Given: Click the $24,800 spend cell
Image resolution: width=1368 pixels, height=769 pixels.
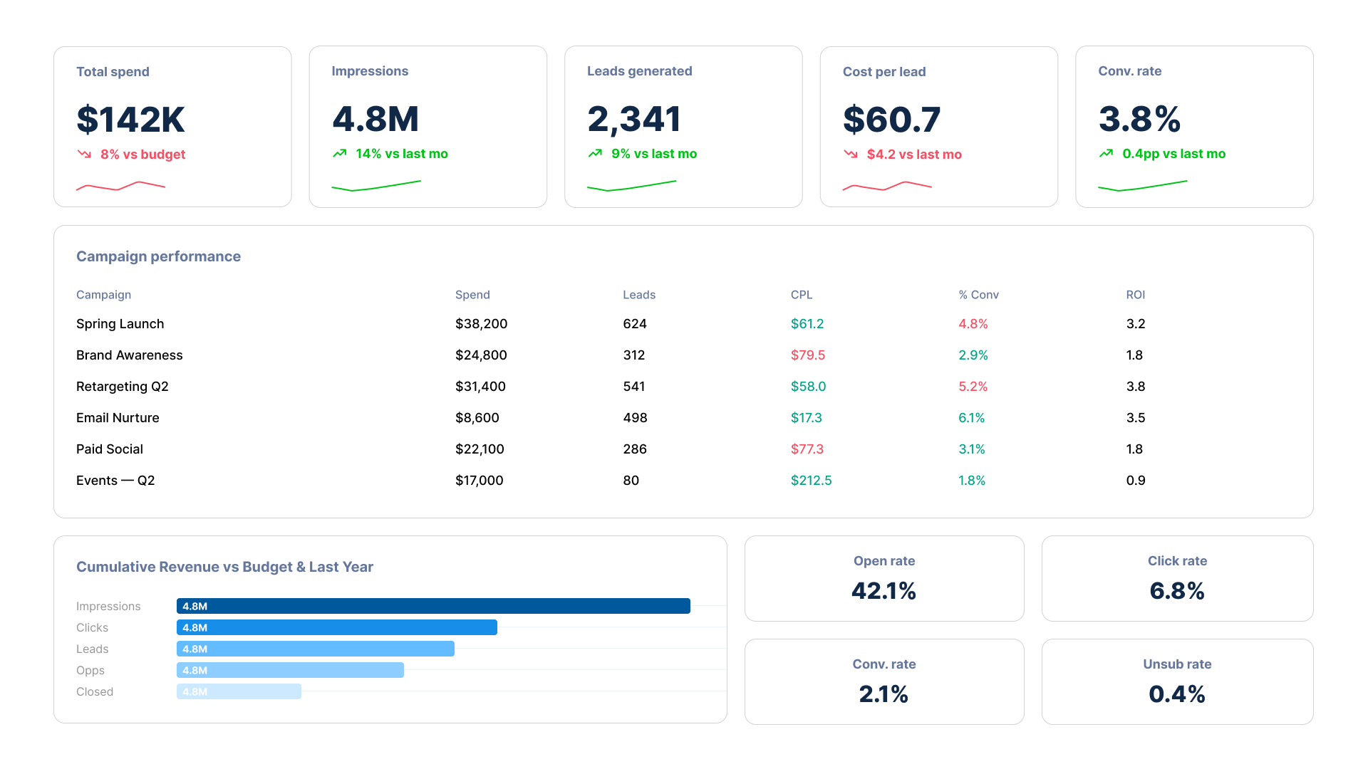Looking at the screenshot, I should 481,355.
